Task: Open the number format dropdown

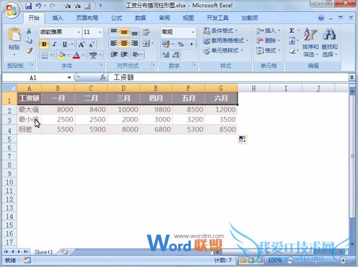Action: point(193,32)
